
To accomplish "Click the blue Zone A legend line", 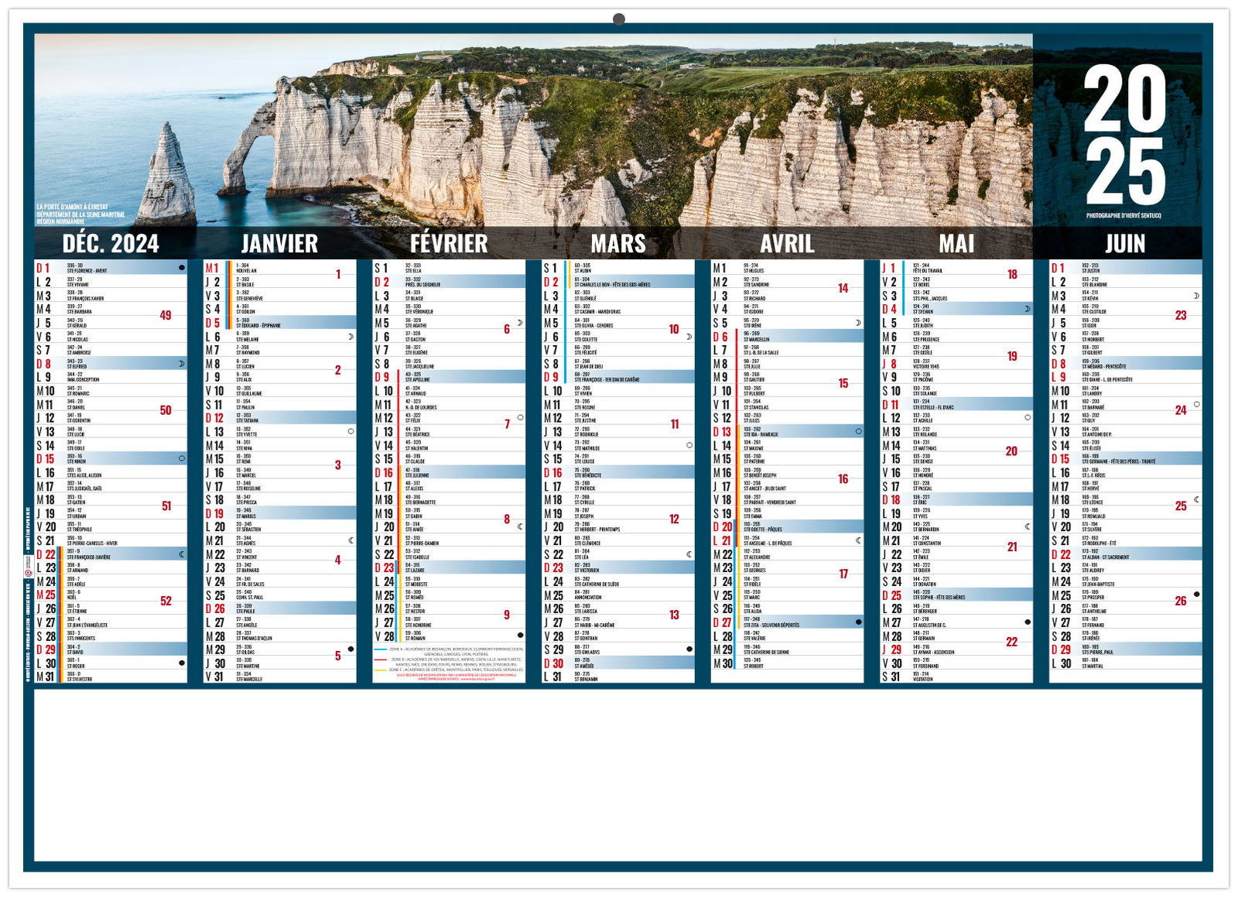I will (380, 650).
